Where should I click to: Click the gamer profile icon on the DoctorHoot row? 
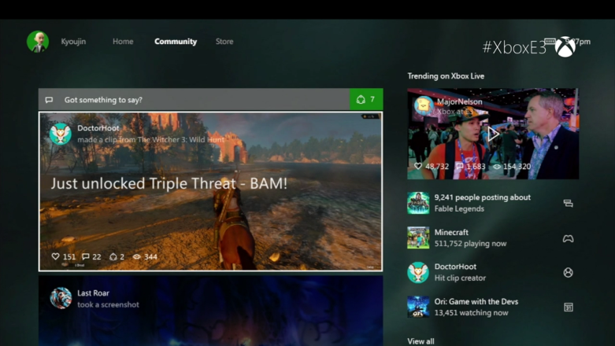point(569,273)
